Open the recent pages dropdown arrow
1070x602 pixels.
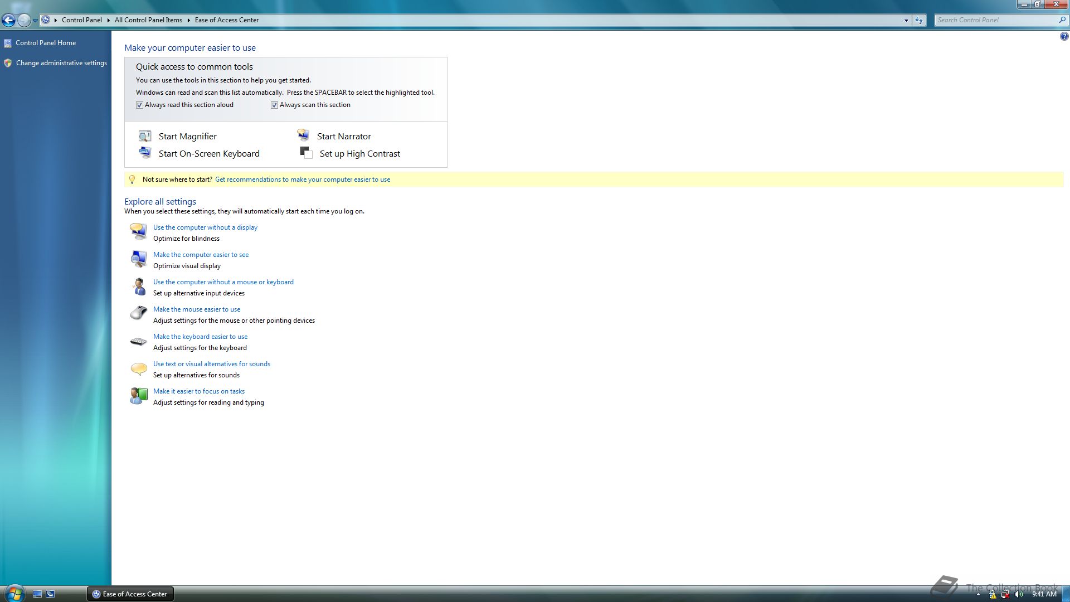(35, 20)
